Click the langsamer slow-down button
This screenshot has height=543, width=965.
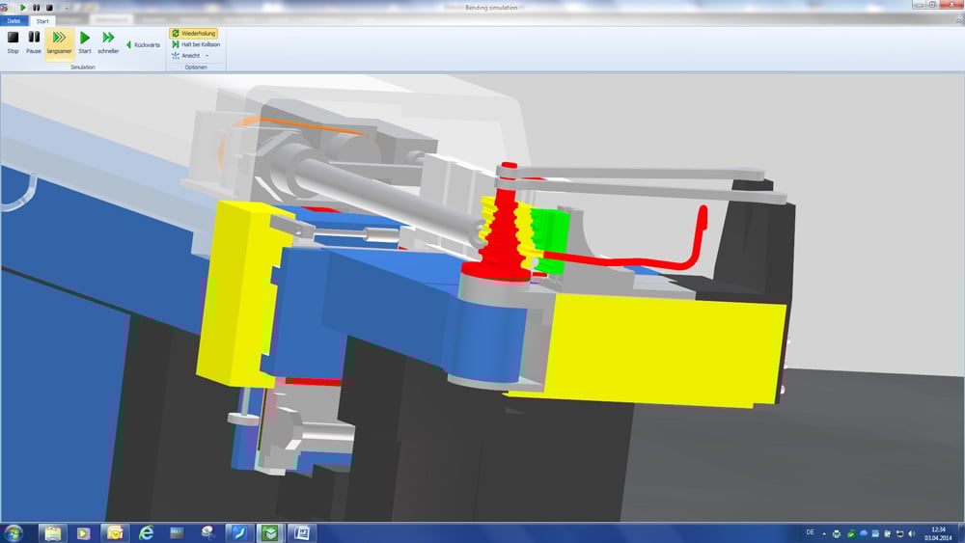tap(59, 42)
